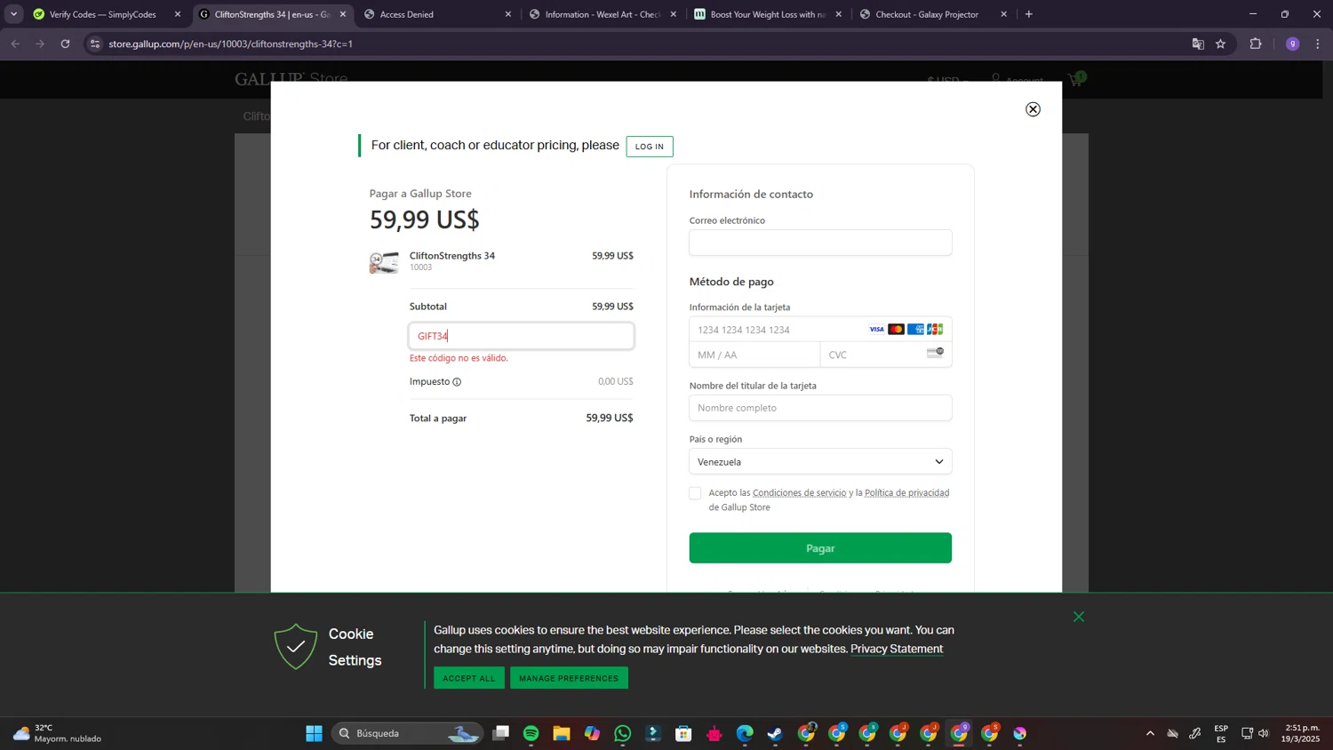View site information icon in address bar
Viewport: 1333px width, 750px height.
click(95, 44)
